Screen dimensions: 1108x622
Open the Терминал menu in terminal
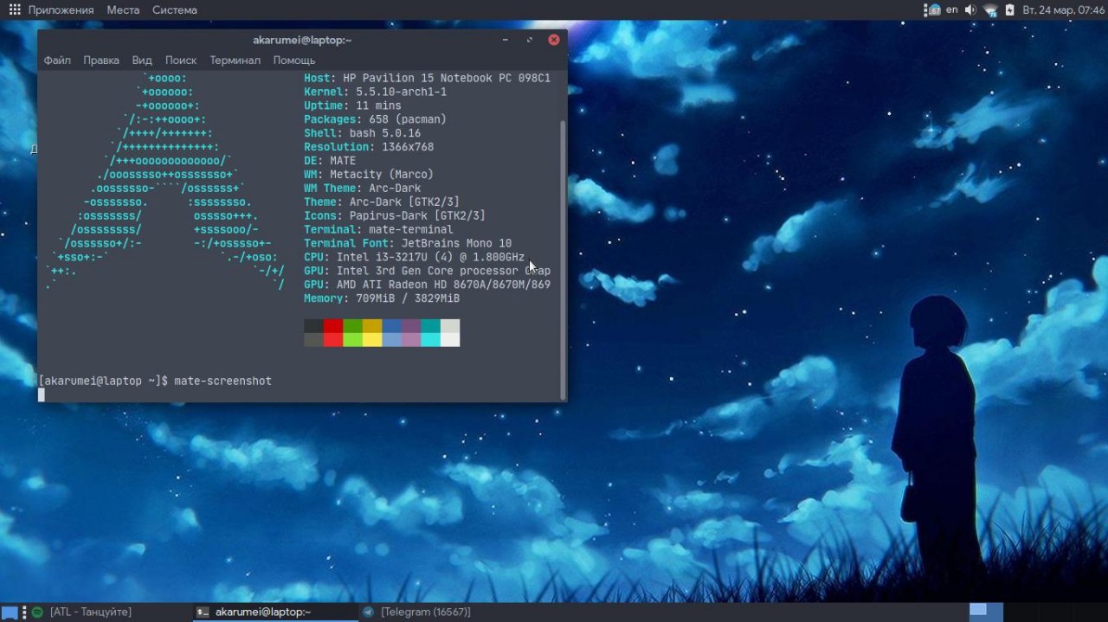coord(235,61)
